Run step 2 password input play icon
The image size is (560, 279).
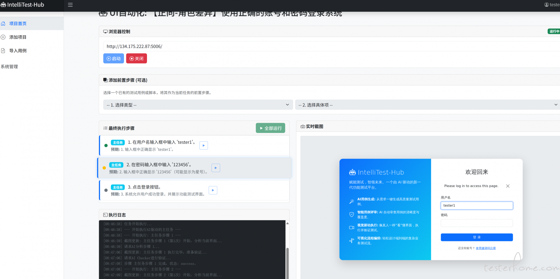click(216, 168)
